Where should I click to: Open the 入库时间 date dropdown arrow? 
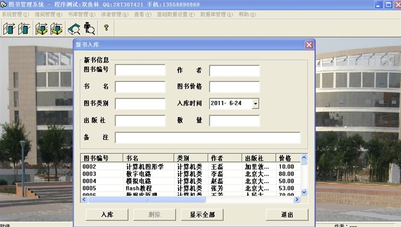click(x=255, y=104)
